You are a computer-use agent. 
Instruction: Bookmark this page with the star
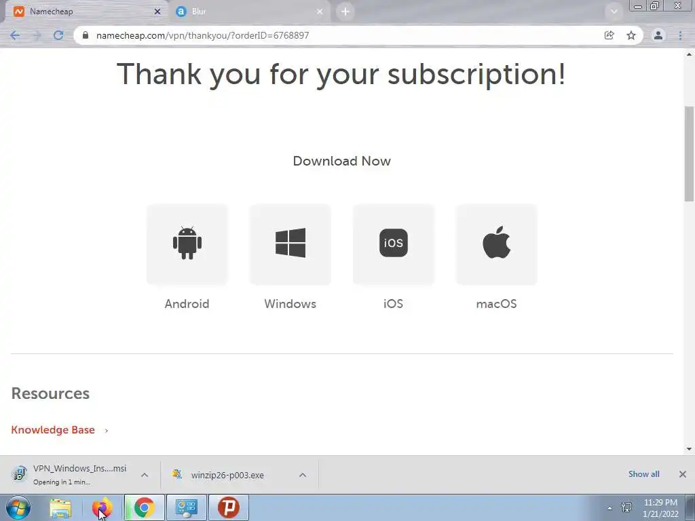pyautogui.click(x=631, y=35)
